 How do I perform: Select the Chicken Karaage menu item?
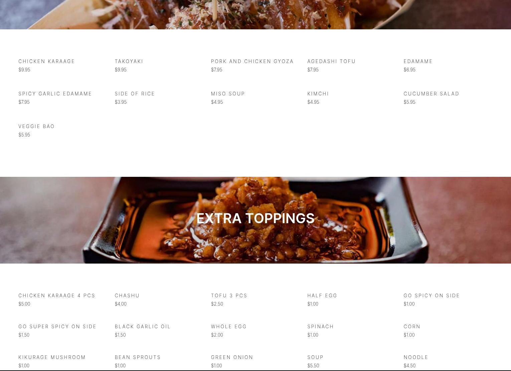pos(47,61)
